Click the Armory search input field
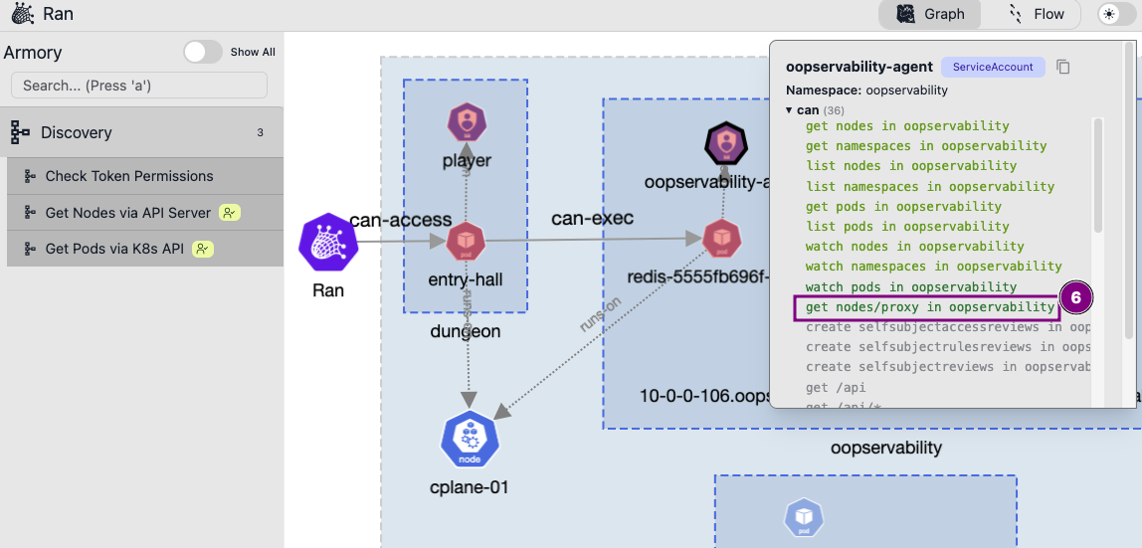Viewport: 1142px width, 548px height. pos(139,86)
